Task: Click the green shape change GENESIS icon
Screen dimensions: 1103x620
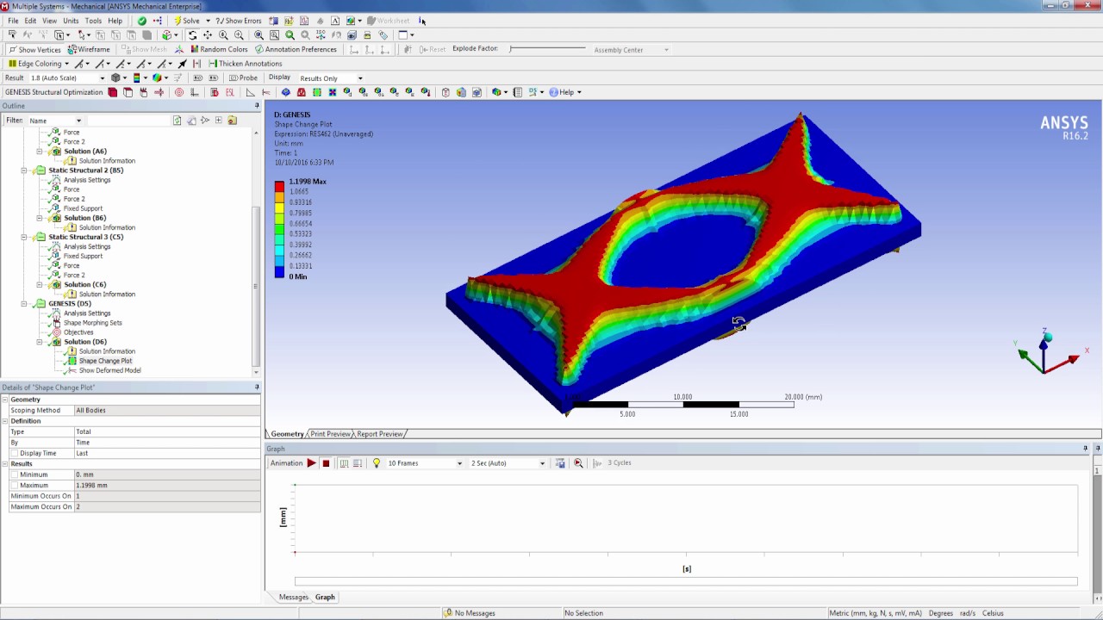Action: 317,92
